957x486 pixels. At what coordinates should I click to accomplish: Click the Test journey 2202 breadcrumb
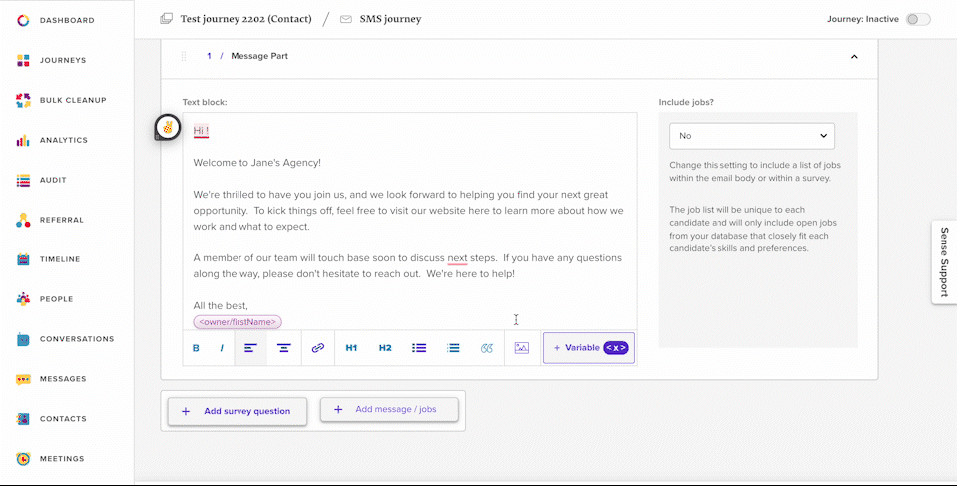(245, 19)
